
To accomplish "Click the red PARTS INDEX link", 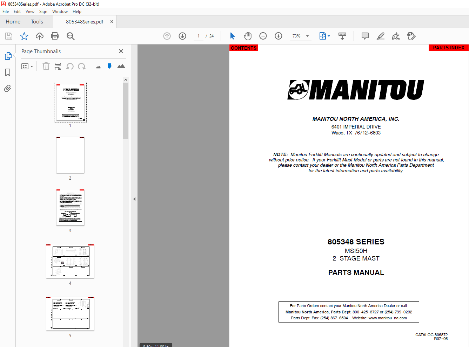I will pyautogui.click(x=449, y=48).
